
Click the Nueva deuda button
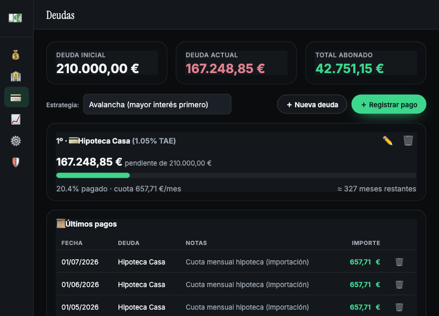tap(312, 104)
